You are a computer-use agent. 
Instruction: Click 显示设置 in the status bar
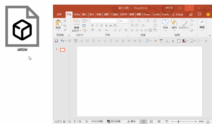[x=114, y=121]
